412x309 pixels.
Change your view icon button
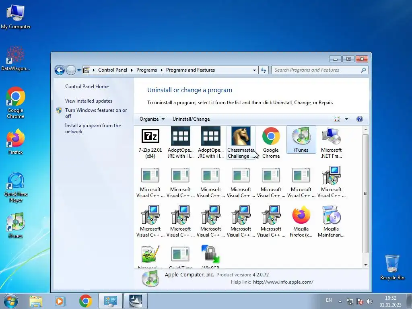(337, 119)
